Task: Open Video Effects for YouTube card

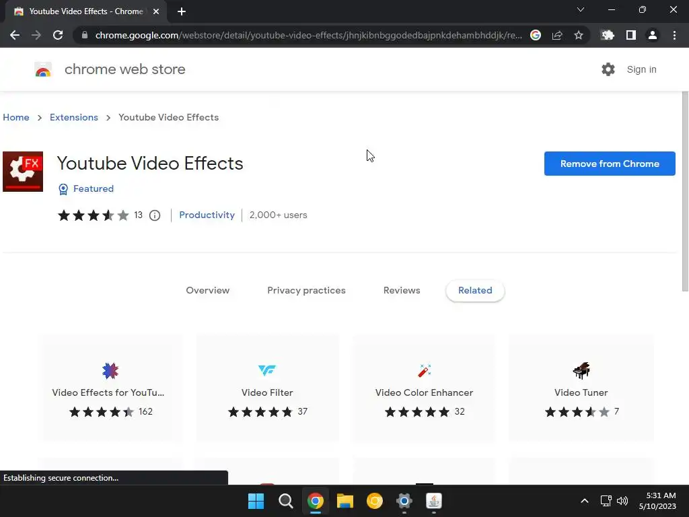Action: click(110, 388)
